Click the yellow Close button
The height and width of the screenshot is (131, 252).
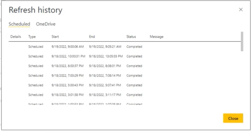[233, 118]
